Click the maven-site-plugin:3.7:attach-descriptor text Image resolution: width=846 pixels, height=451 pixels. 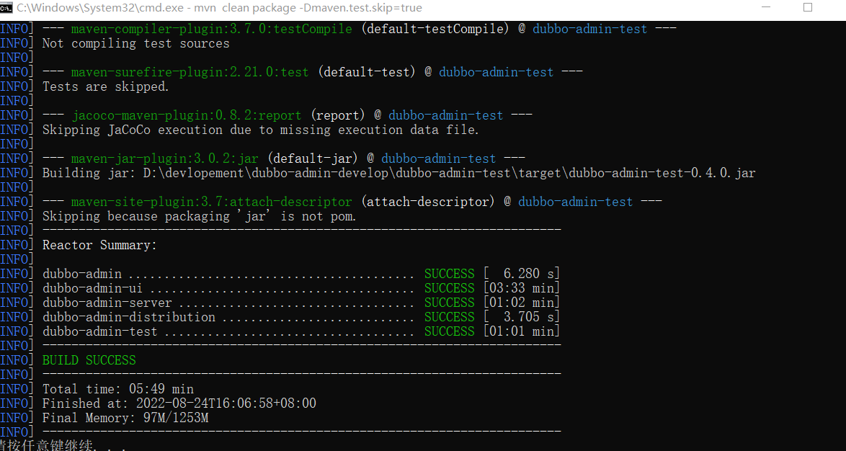click(x=211, y=202)
